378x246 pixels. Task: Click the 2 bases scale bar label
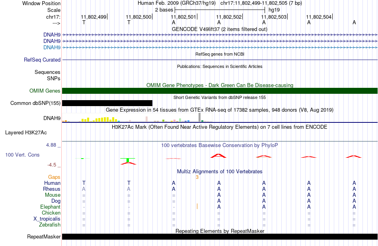(x=164, y=10)
